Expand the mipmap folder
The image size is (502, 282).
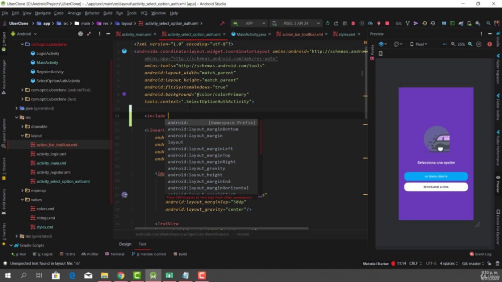tap(22, 191)
